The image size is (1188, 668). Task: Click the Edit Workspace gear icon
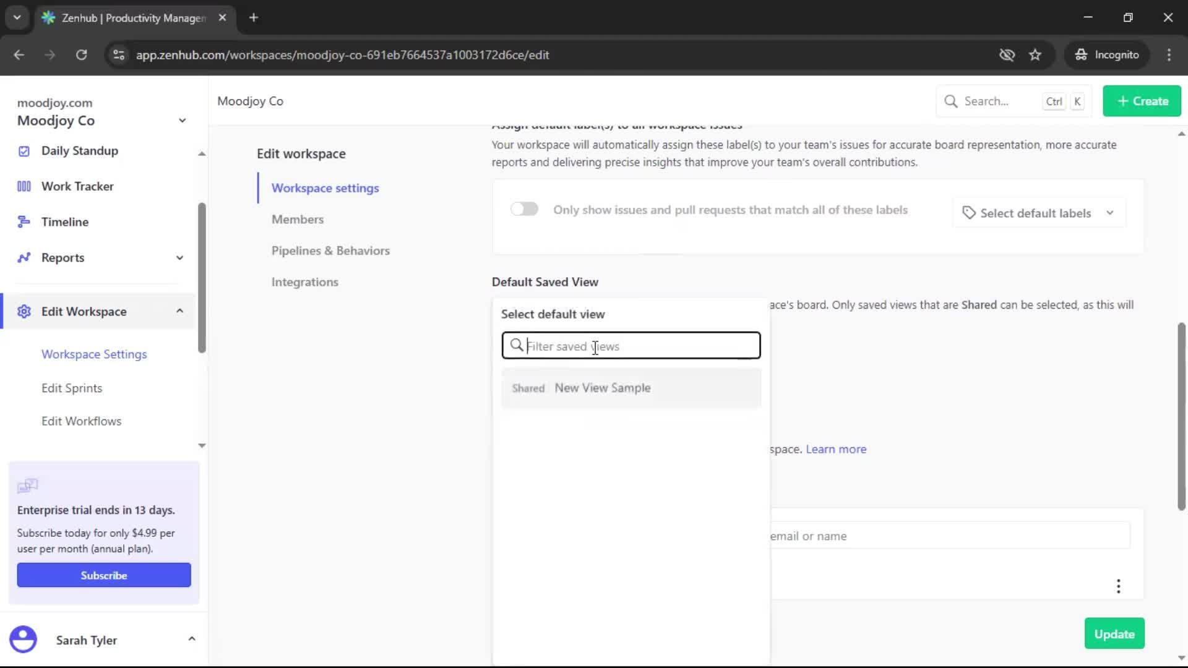tap(24, 312)
